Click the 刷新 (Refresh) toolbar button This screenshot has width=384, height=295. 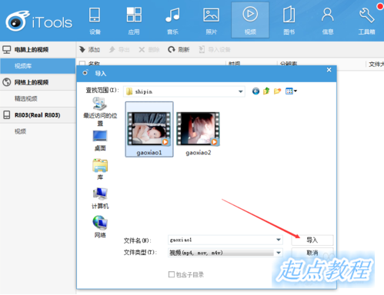pos(179,49)
